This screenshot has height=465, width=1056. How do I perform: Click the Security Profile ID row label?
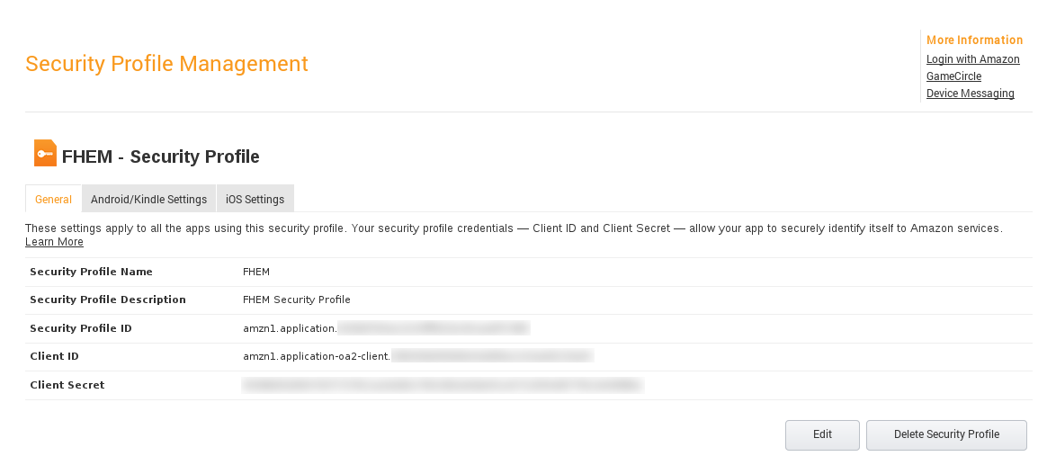pos(81,328)
